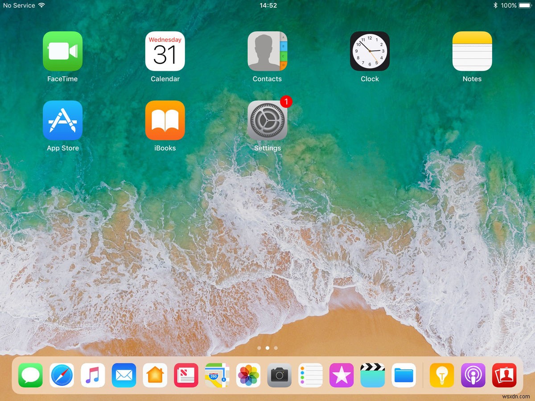Open the Contacts app
This screenshot has width=535, height=401.
click(267, 51)
